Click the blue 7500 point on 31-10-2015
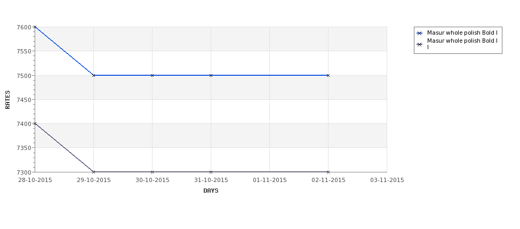The height and width of the screenshot is (229, 520). [x=211, y=75]
